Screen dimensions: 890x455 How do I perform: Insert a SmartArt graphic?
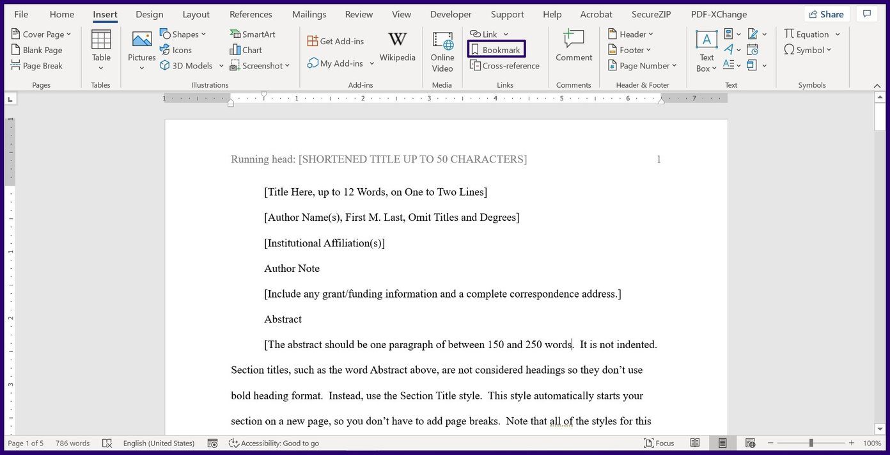tap(252, 34)
